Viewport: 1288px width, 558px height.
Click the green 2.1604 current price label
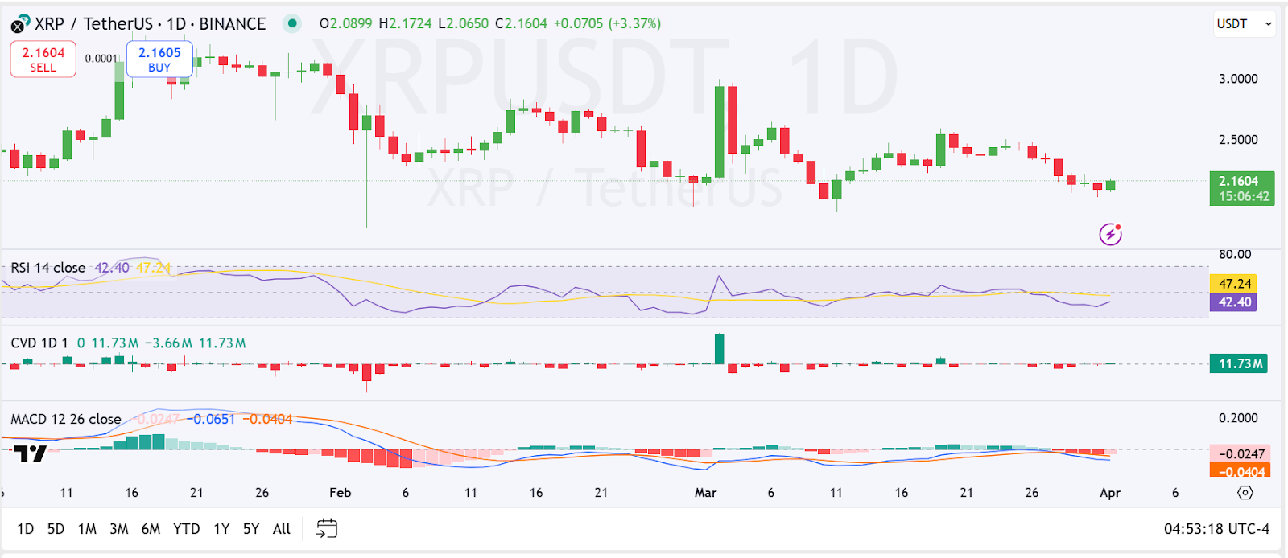(x=1241, y=188)
